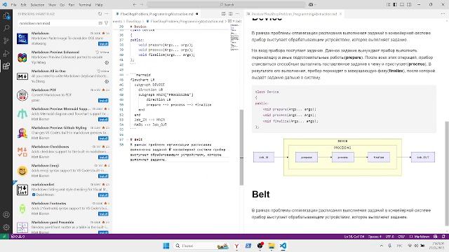Open editor more actions menu
This screenshot has width=449, height=252.
(x=237, y=14)
